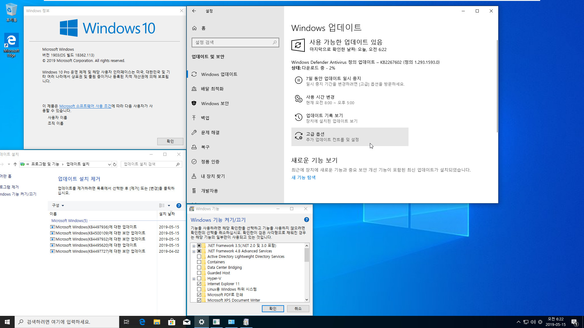This screenshot has width=584, height=328.
Task: Enable Active Directory Lightweight Directory Services
Action: point(199,257)
